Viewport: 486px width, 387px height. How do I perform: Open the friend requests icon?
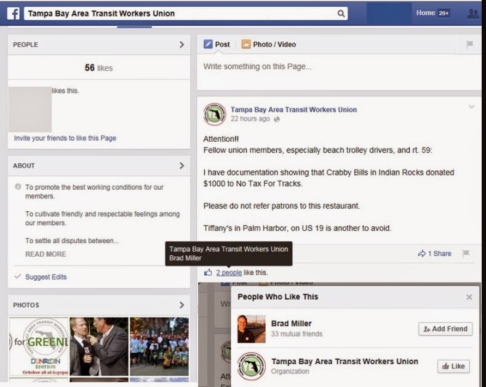point(473,14)
